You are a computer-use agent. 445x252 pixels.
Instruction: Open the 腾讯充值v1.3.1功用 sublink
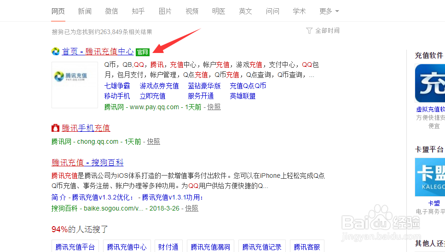coord(172,197)
